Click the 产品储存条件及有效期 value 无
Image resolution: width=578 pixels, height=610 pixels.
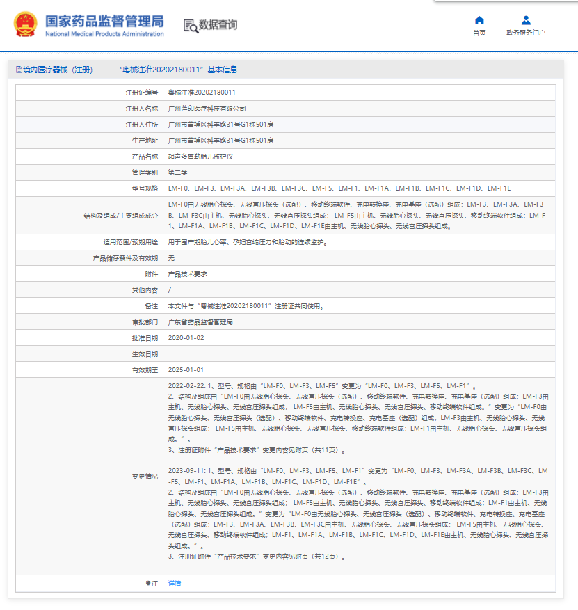point(171,258)
